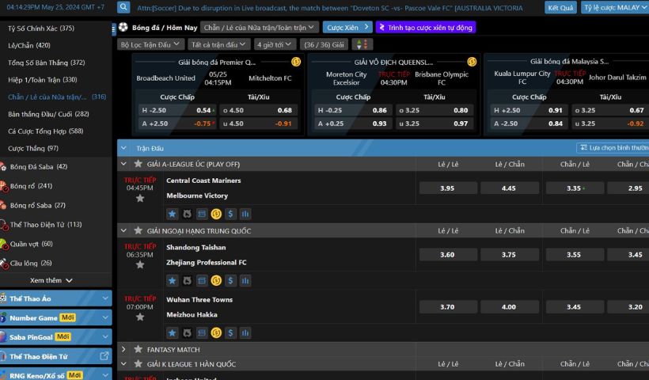Click the Kết Quả results button
This screenshot has height=380, width=649.
pyautogui.click(x=560, y=7)
